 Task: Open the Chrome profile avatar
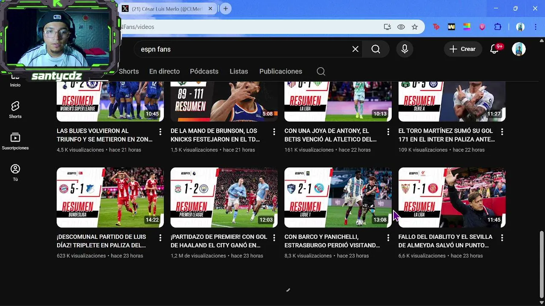[x=520, y=27]
